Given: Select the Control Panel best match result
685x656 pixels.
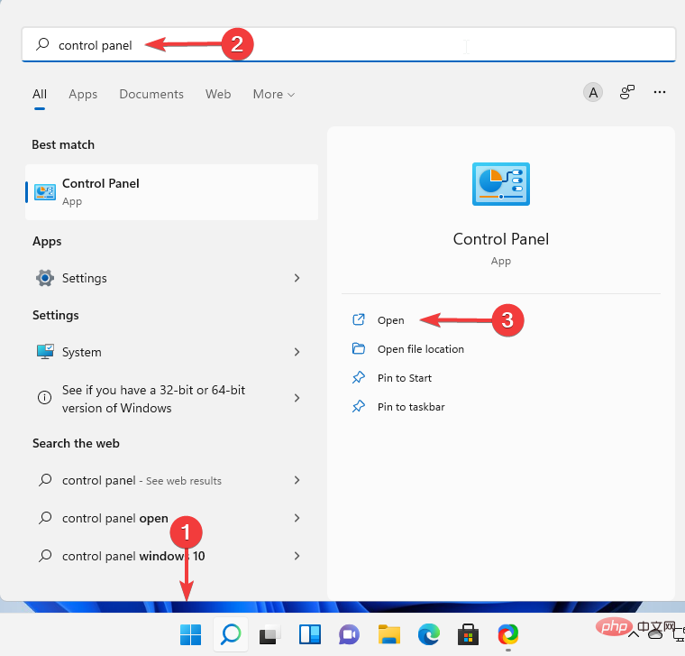Looking at the screenshot, I should coord(171,192).
